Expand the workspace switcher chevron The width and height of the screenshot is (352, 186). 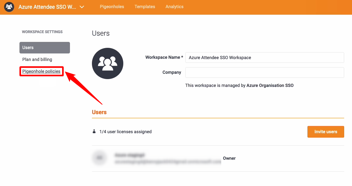82,7
